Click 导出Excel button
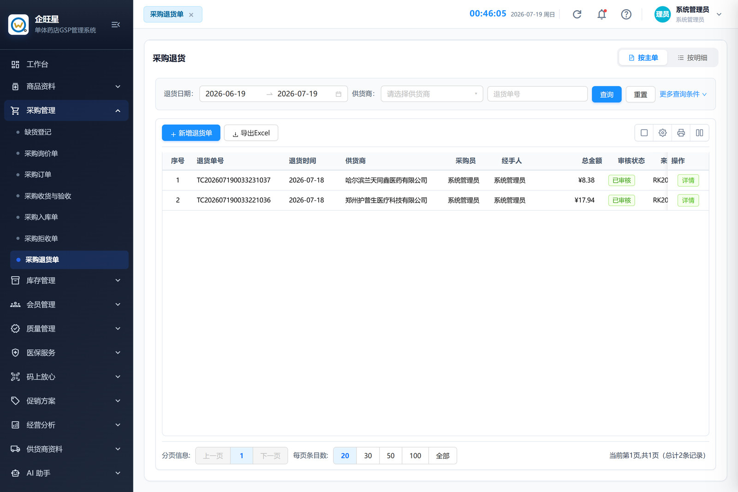 251,133
